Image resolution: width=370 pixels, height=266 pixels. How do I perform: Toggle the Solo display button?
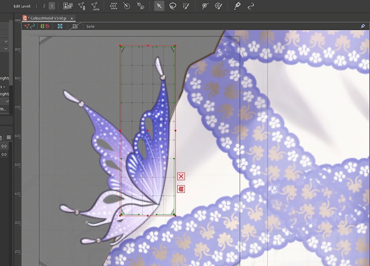(90, 26)
